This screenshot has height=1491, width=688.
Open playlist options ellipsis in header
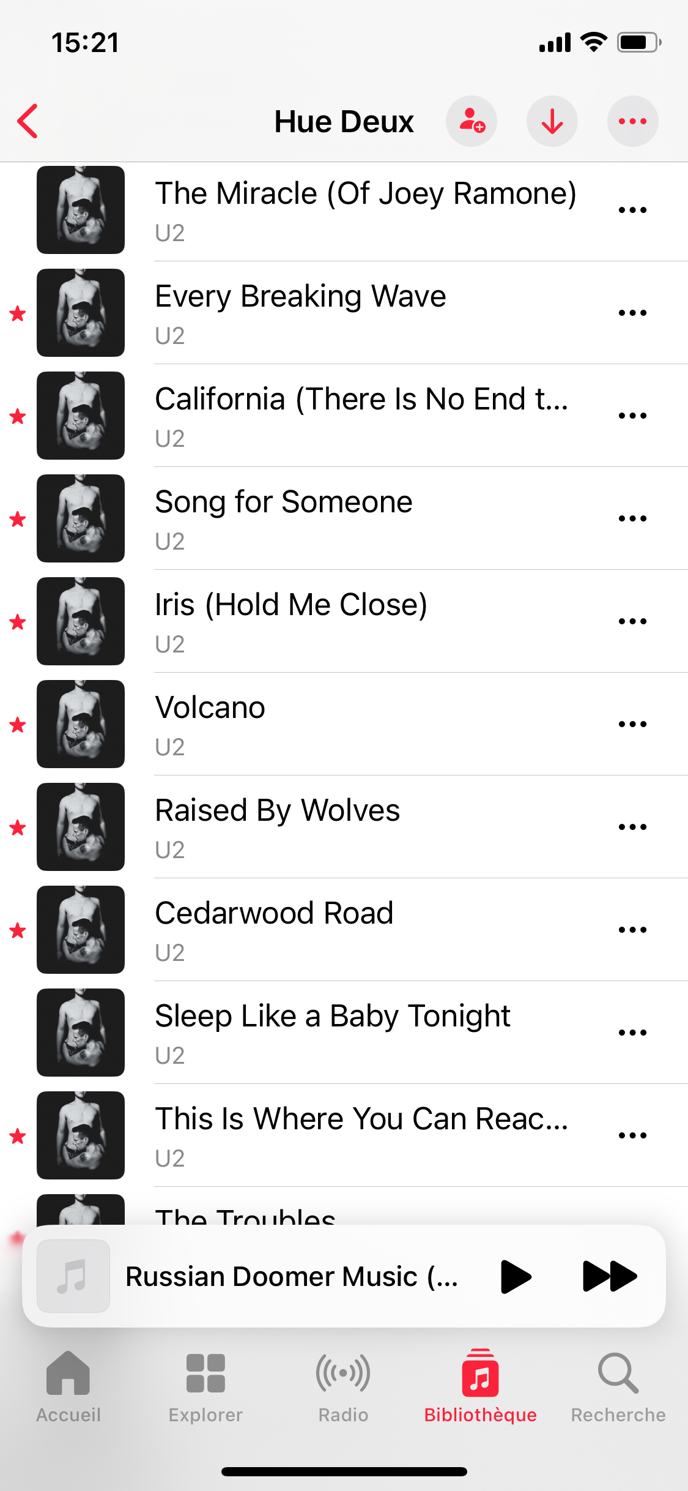tap(633, 121)
